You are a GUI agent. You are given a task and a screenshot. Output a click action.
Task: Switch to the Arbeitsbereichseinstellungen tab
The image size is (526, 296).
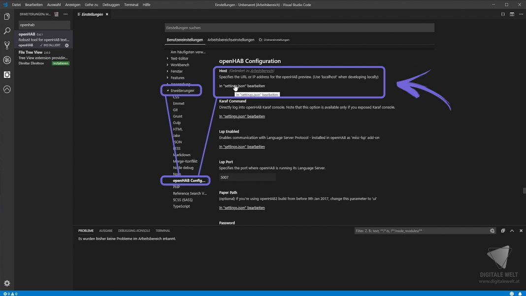[x=230, y=39]
